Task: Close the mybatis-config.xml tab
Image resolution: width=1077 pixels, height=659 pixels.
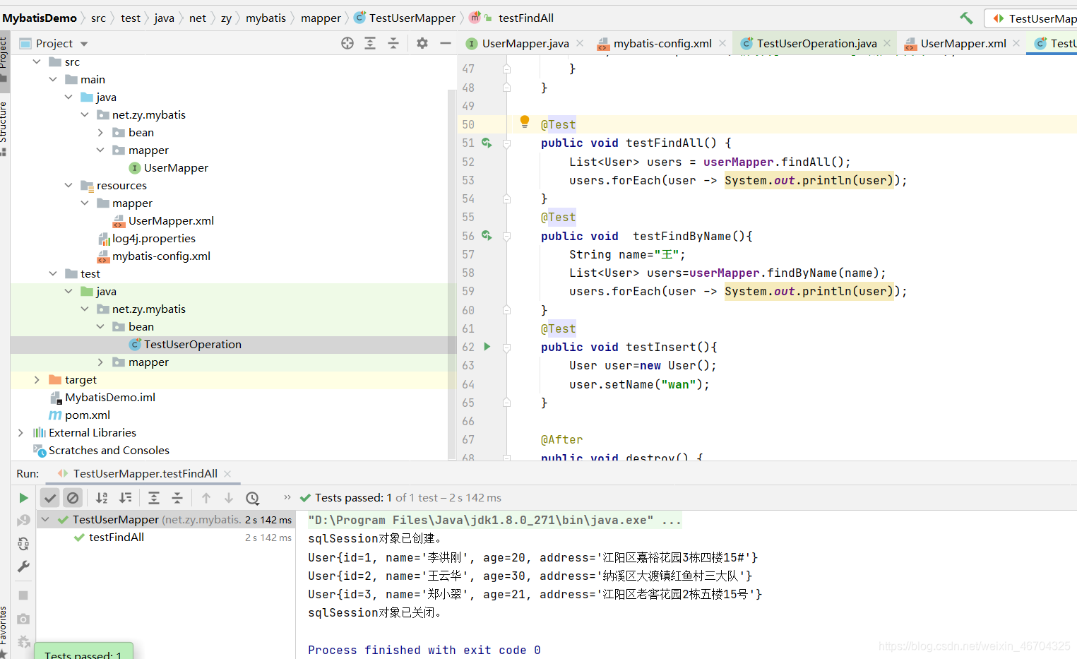Action: click(722, 43)
